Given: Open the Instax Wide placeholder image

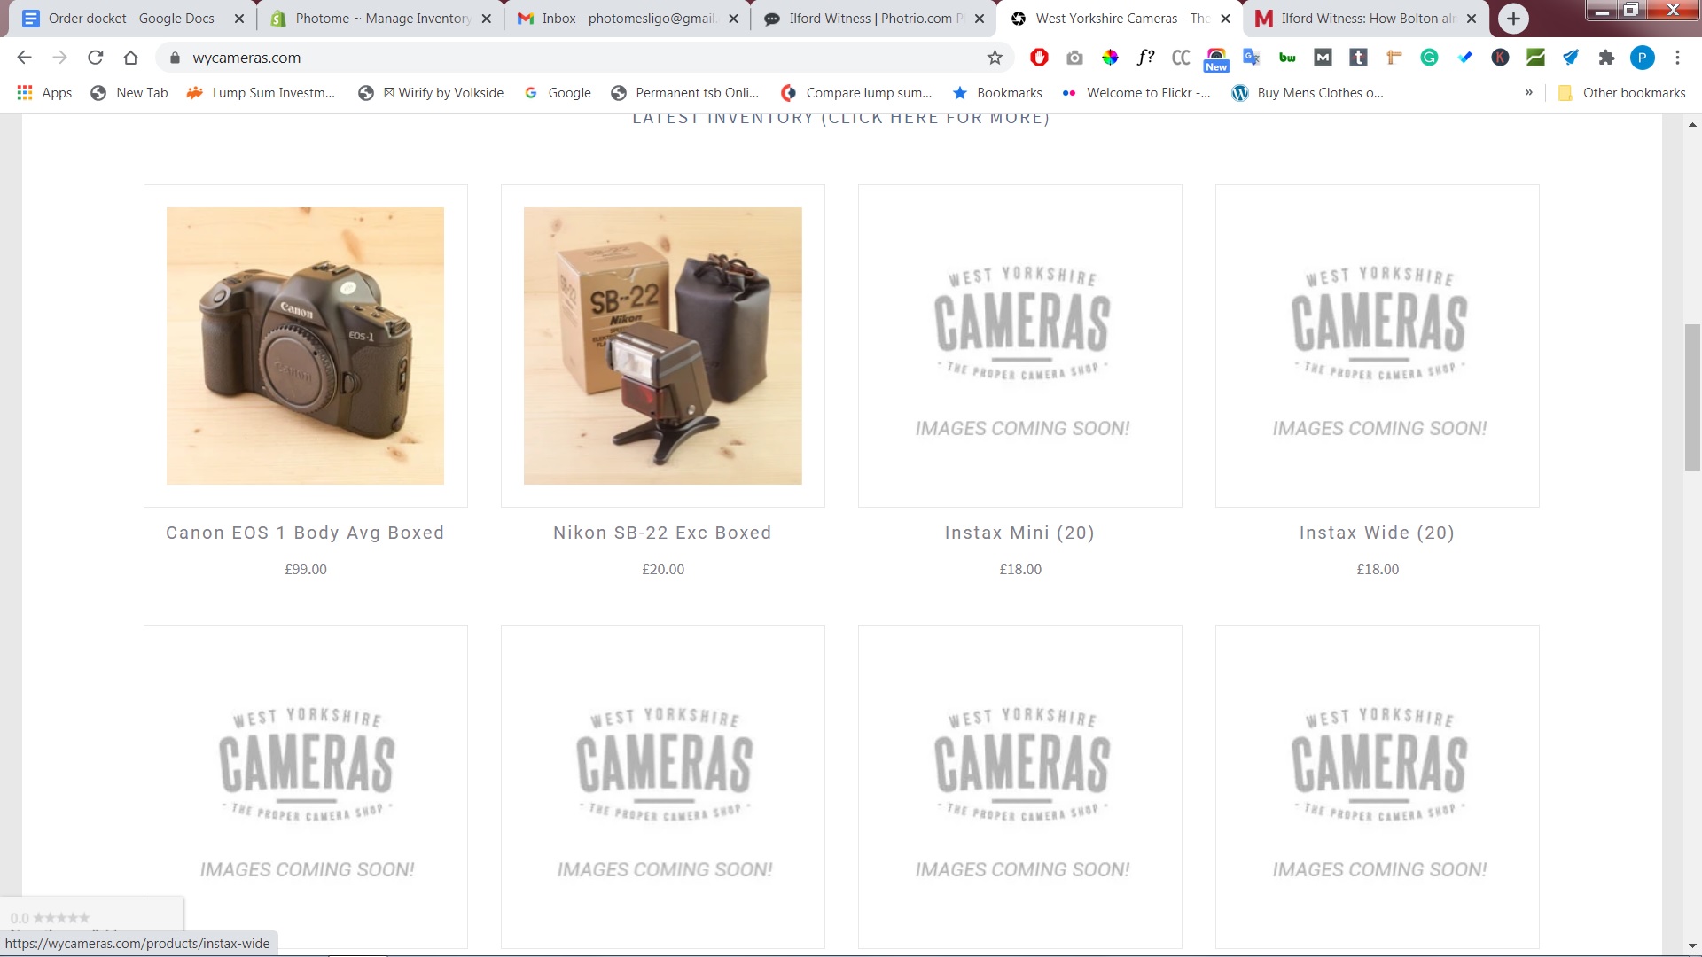Looking at the screenshot, I should (1378, 346).
